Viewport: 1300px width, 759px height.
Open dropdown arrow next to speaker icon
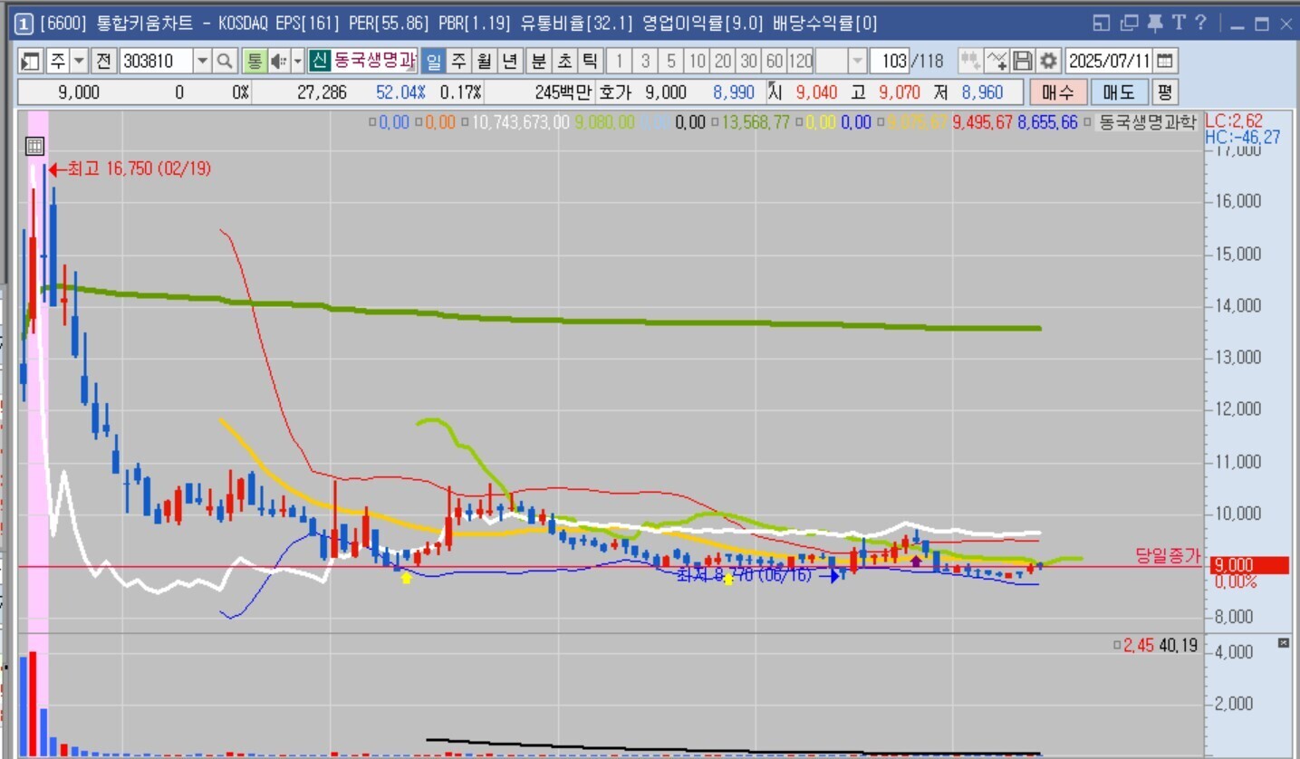click(296, 62)
